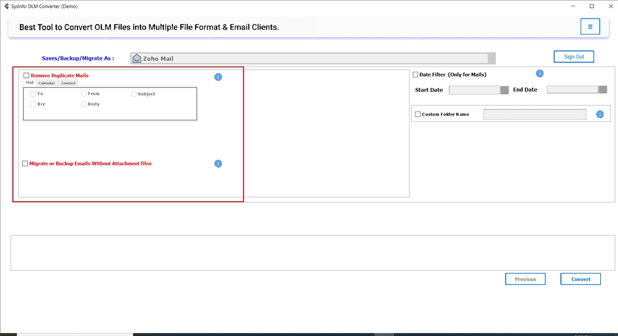Click the End Date label

(525, 90)
